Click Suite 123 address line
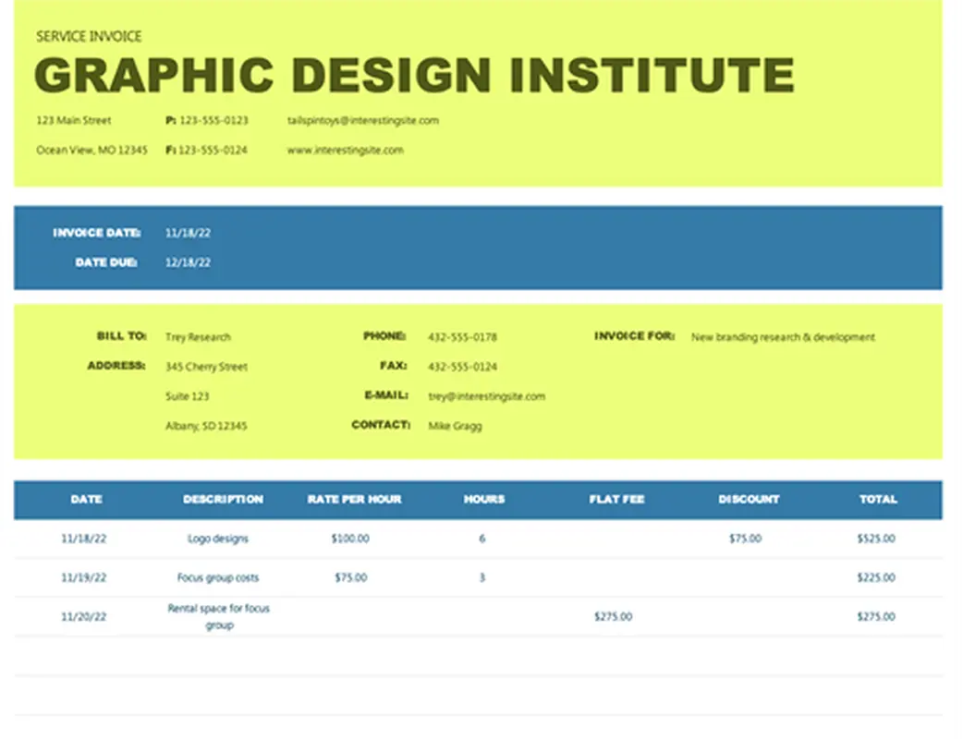The image size is (963, 739). 188,396
